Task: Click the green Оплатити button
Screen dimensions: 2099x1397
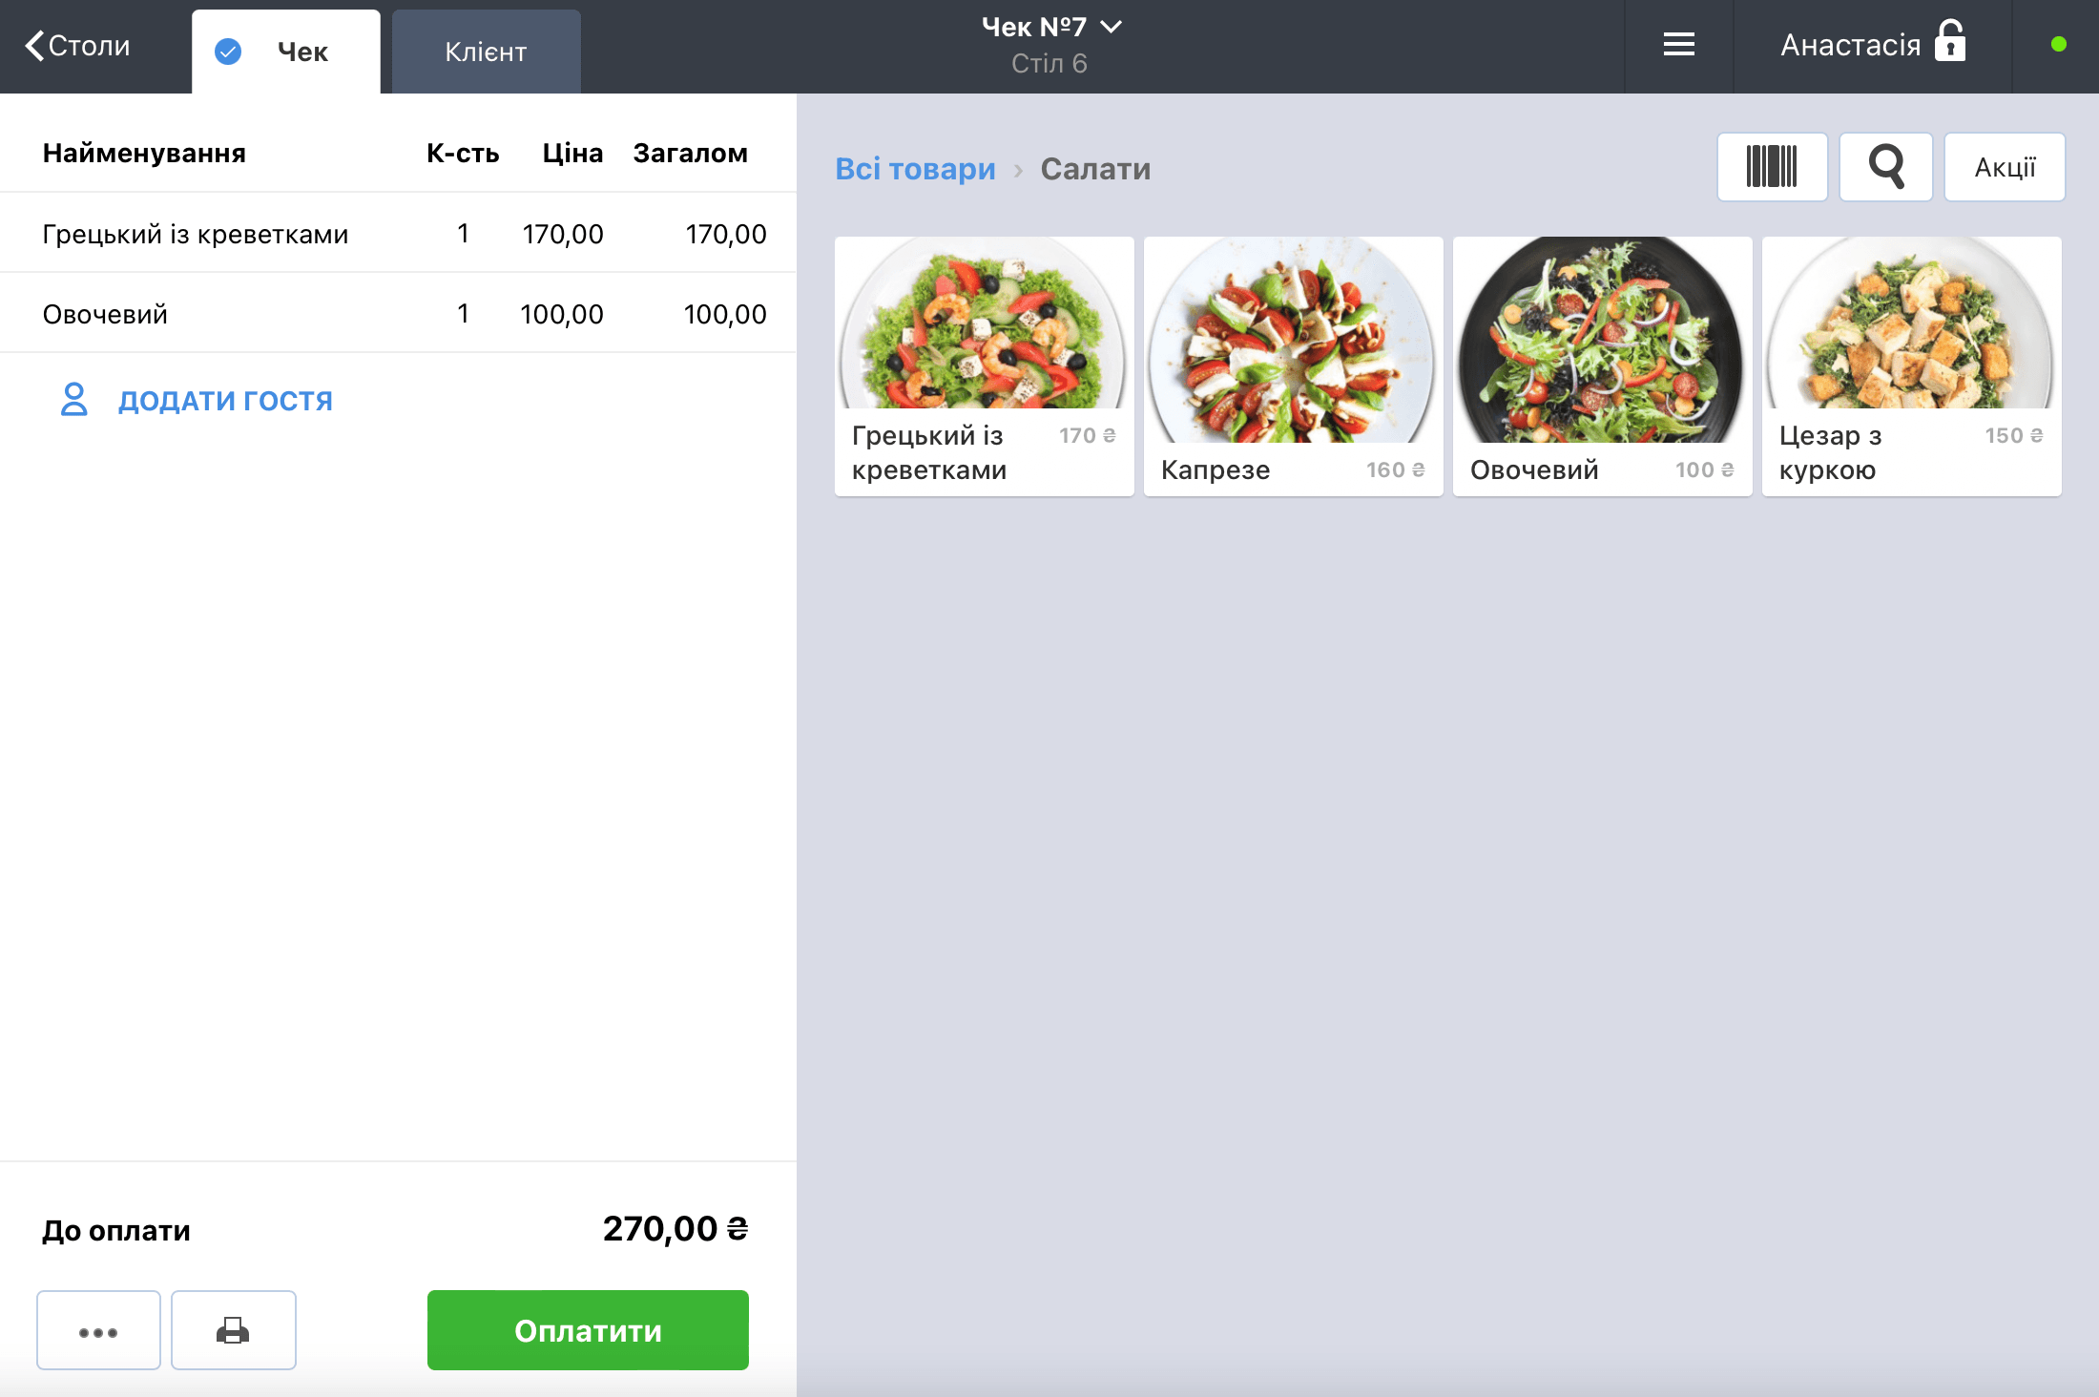Action: [588, 1330]
